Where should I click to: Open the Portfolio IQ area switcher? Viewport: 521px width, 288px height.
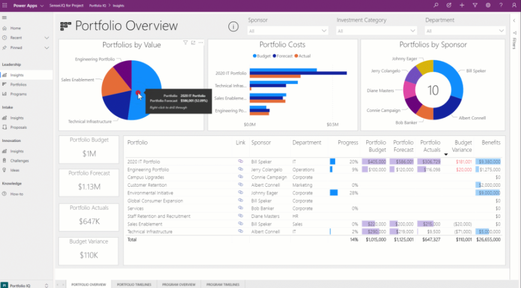coord(25,286)
